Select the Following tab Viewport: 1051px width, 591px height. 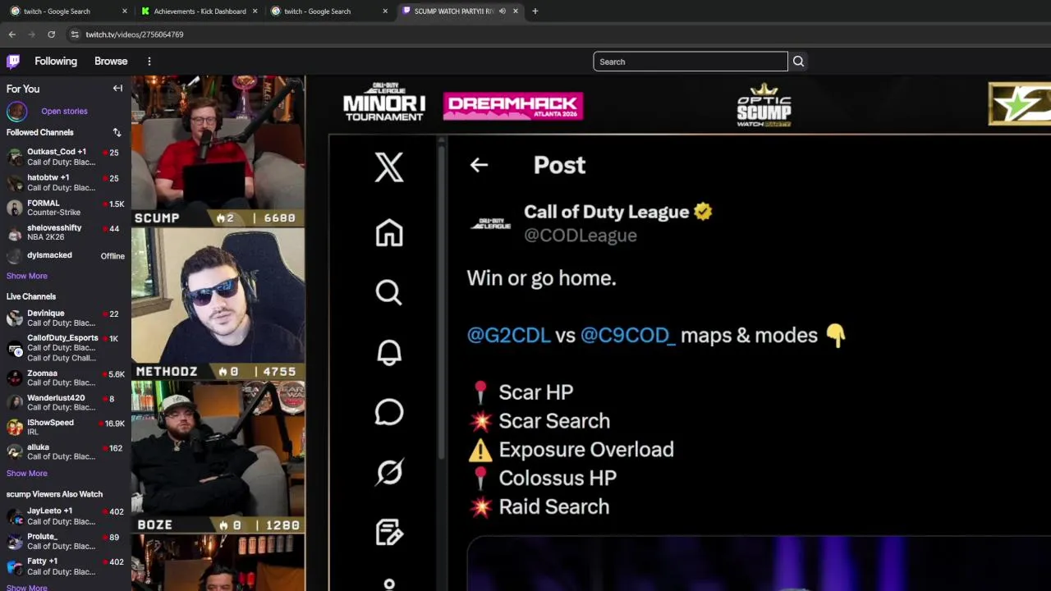[x=56, y=62]
